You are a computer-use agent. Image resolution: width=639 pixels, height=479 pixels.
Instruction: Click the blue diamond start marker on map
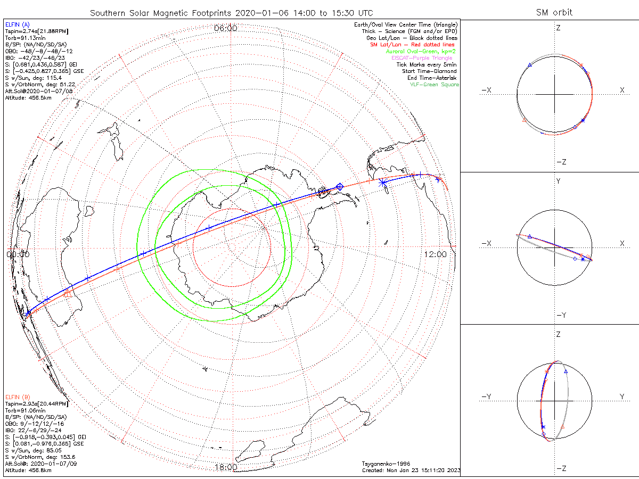pos(339,187)
